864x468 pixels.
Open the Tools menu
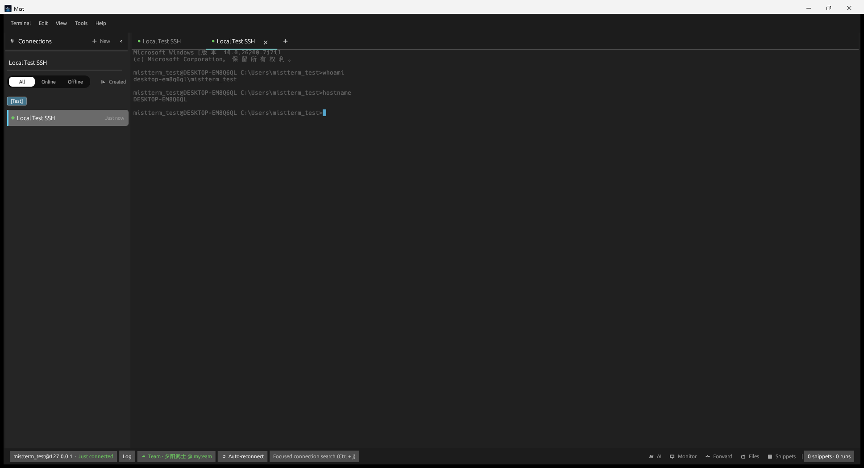pyautogui.click(x=81, y=23)
